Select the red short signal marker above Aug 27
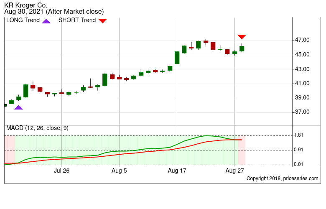The height and width of the screenshot is (209, 326). point(242,37)
